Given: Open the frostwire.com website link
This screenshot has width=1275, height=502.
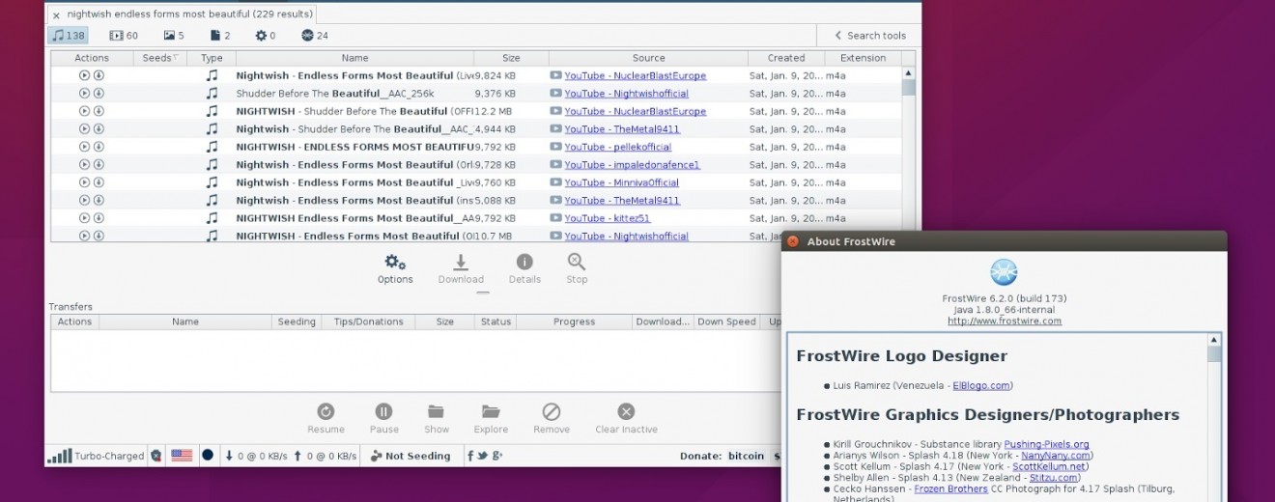Looking at the screenshot, I should pyautogui.click(x=1005, y=321).
